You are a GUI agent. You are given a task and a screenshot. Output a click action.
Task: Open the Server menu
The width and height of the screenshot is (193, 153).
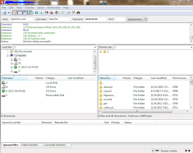pos(41,8)
